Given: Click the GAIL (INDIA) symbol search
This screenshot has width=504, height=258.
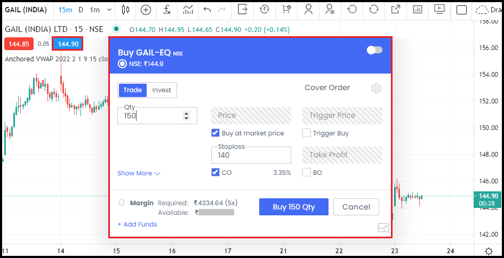Looking at the screenshot, I should click(x=26, y=10).
